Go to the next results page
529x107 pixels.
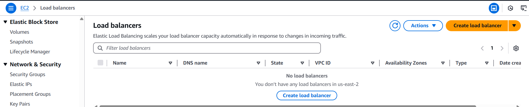502,48
